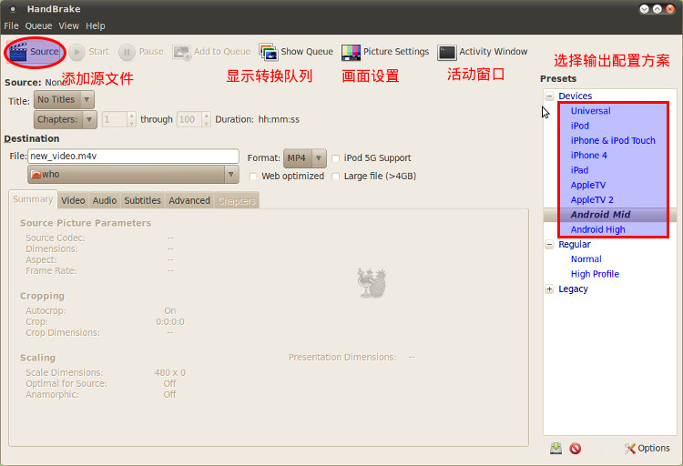683x466 pixels.
Task: Select the Android Mid preset
Action: pyautogui.click(x=600, y=215)
